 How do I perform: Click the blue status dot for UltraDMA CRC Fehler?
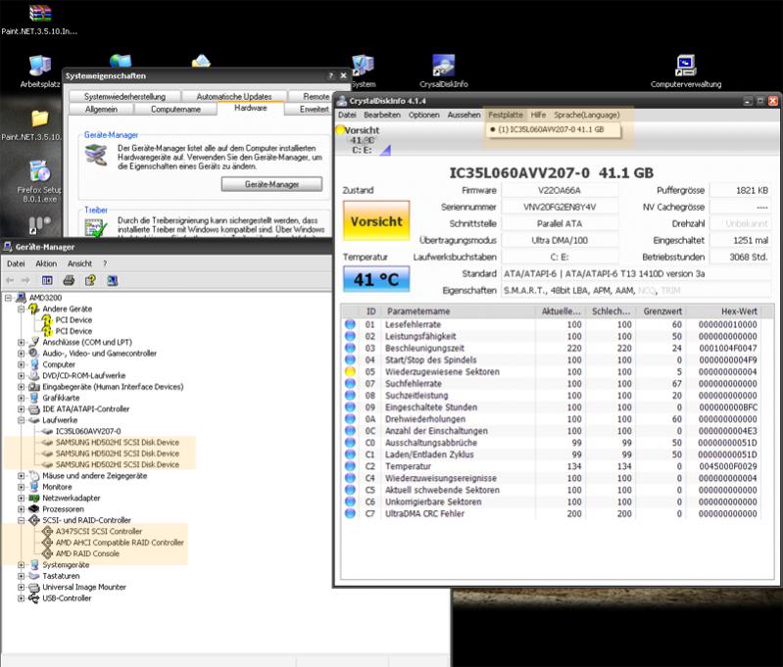click(x=350, y=514)
